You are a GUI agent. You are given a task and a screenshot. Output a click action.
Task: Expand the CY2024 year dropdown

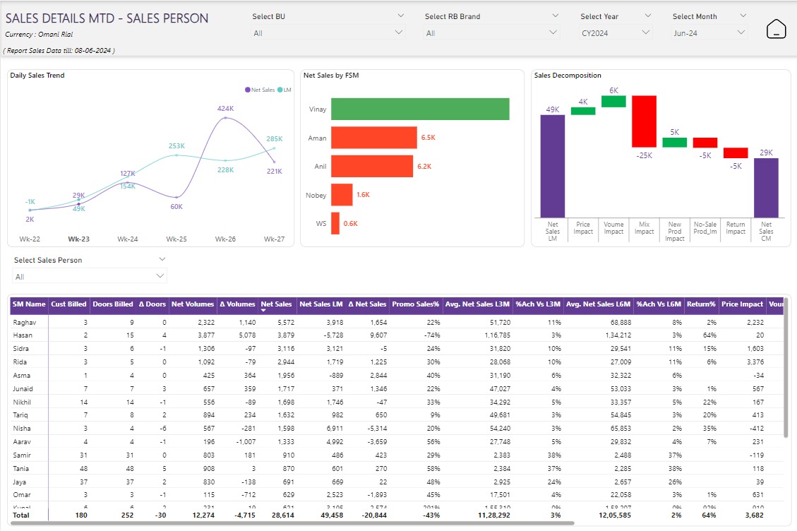tap(615, 32)
